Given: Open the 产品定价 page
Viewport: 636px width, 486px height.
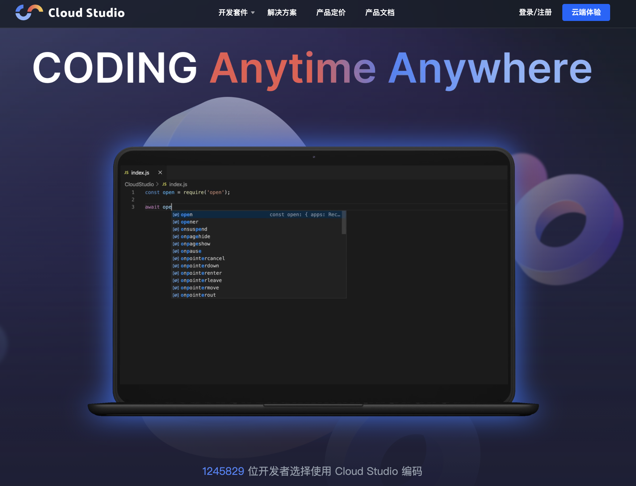Looking at the screenshot, I should tap(331, 13).
